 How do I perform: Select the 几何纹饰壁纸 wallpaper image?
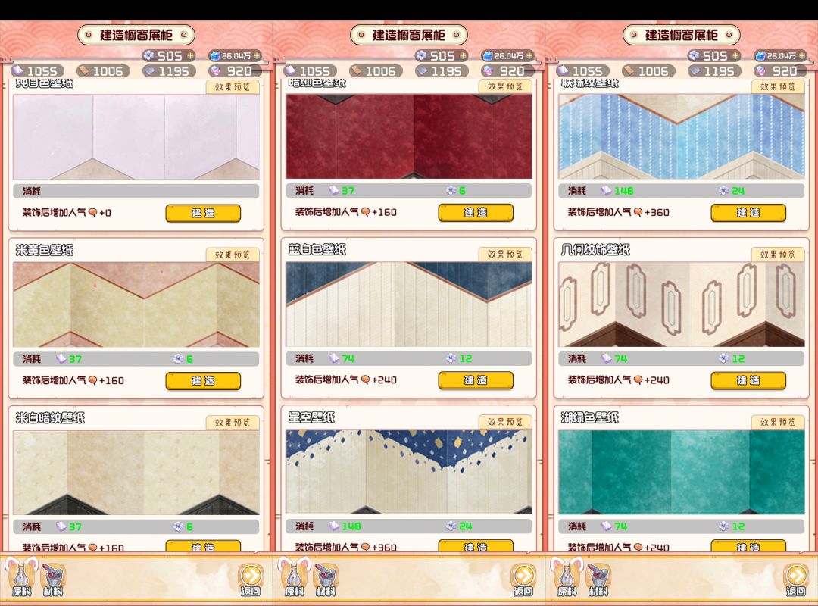(x=682, y=305)
